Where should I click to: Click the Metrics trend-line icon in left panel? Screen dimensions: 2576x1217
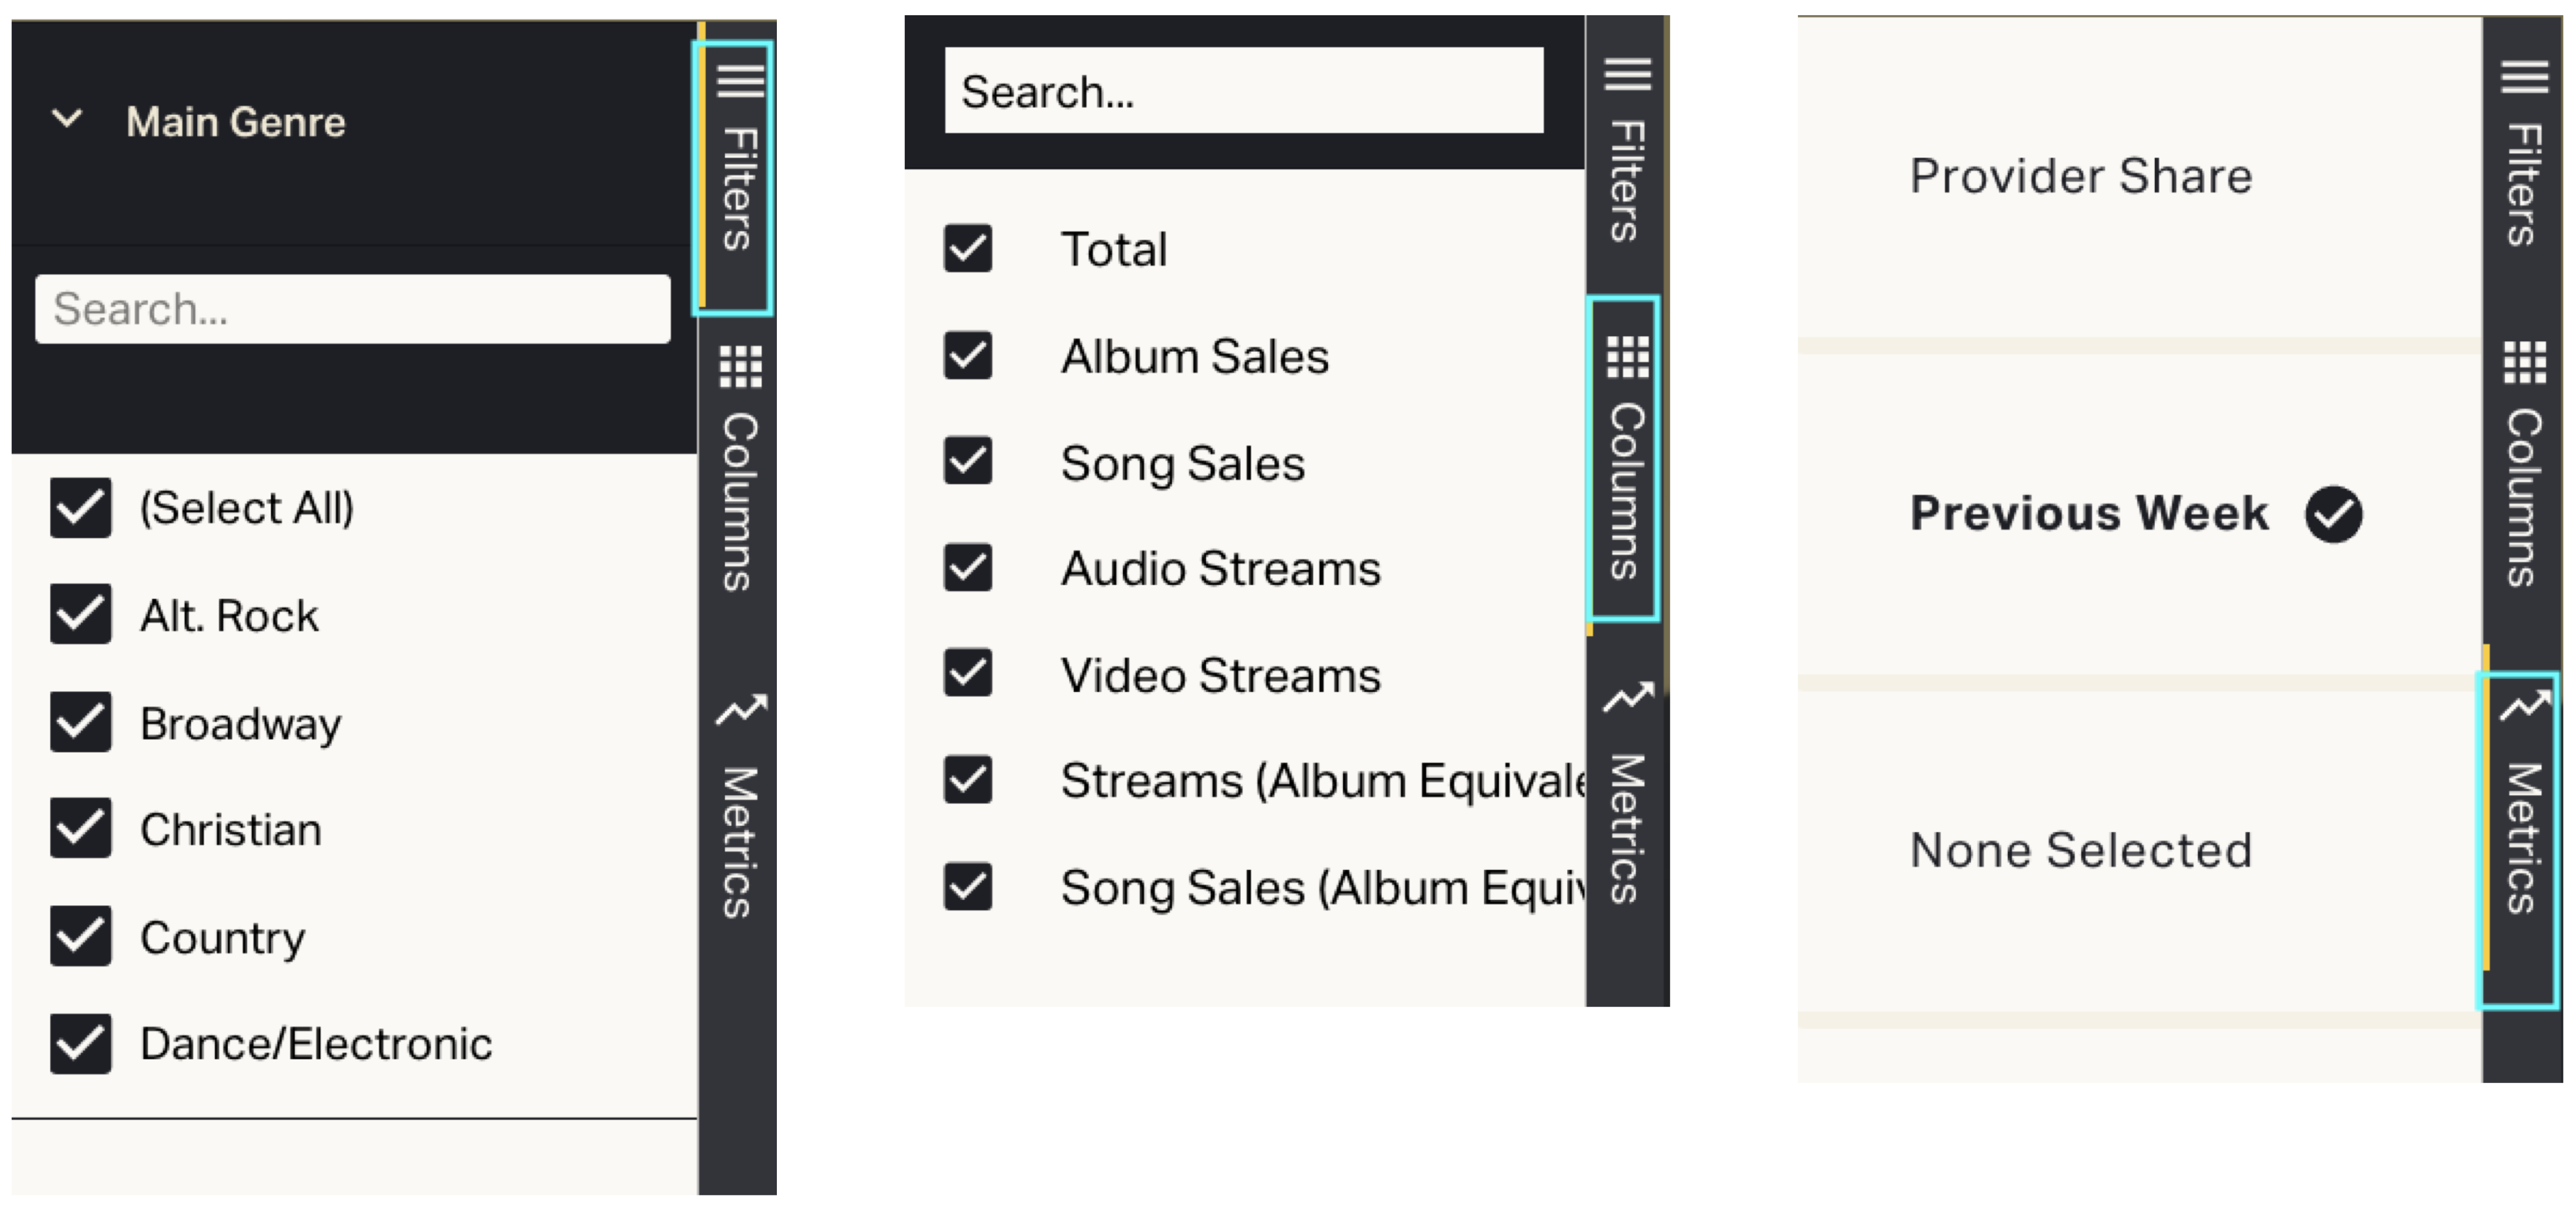[740, 709]
